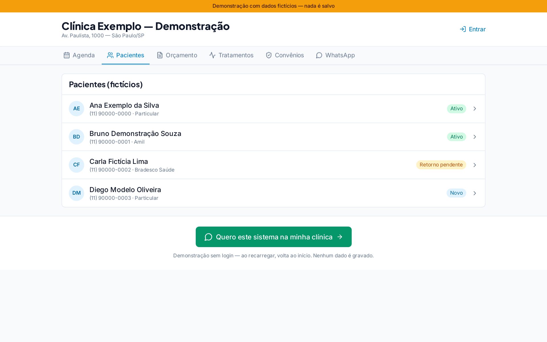The width and height of the screenshot is (547, 342).
Task: Click the DM avatar of Diego Modelo
Action: [76, 193]
